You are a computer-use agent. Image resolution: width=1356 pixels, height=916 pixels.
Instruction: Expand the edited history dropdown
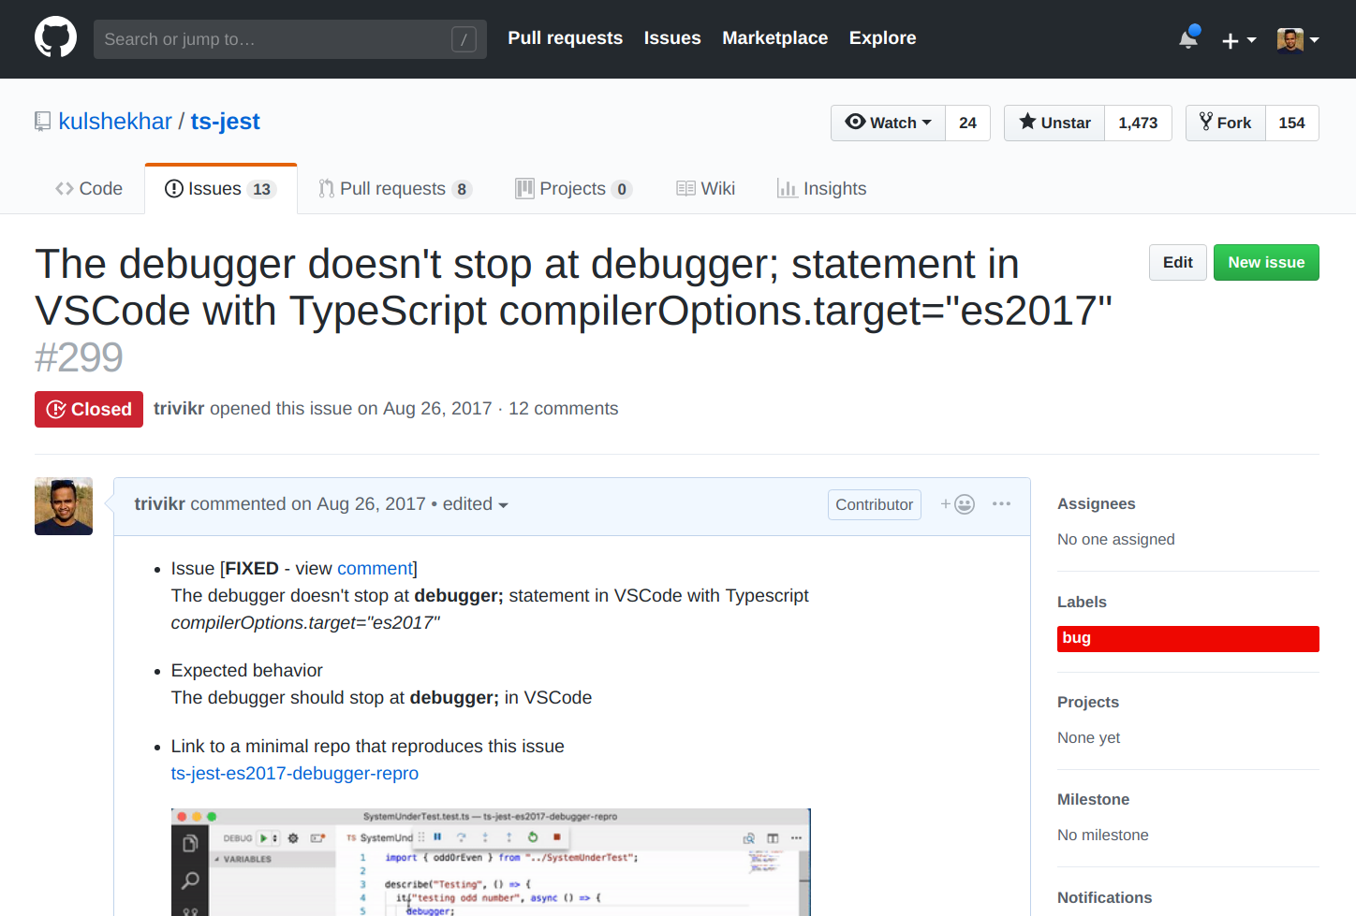476,504
